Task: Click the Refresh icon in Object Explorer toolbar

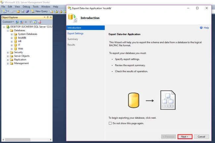Action: [35, 22]
